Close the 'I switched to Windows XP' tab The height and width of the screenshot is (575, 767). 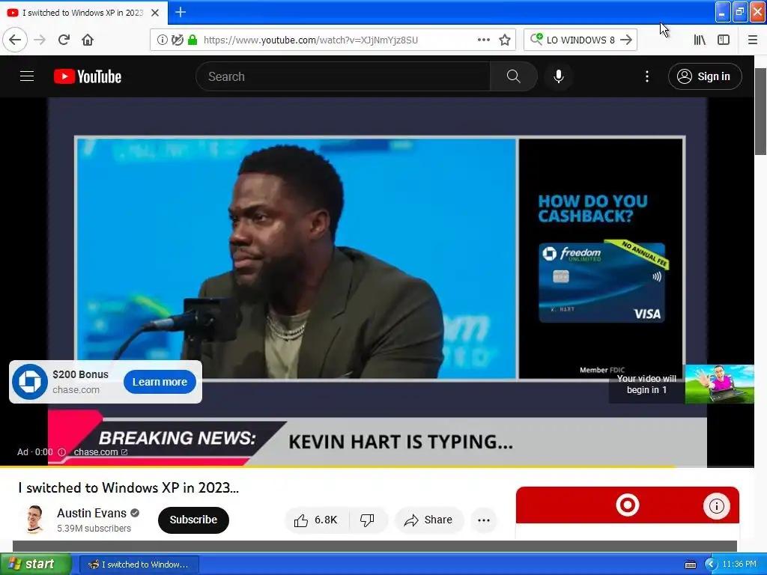point(155,13)
